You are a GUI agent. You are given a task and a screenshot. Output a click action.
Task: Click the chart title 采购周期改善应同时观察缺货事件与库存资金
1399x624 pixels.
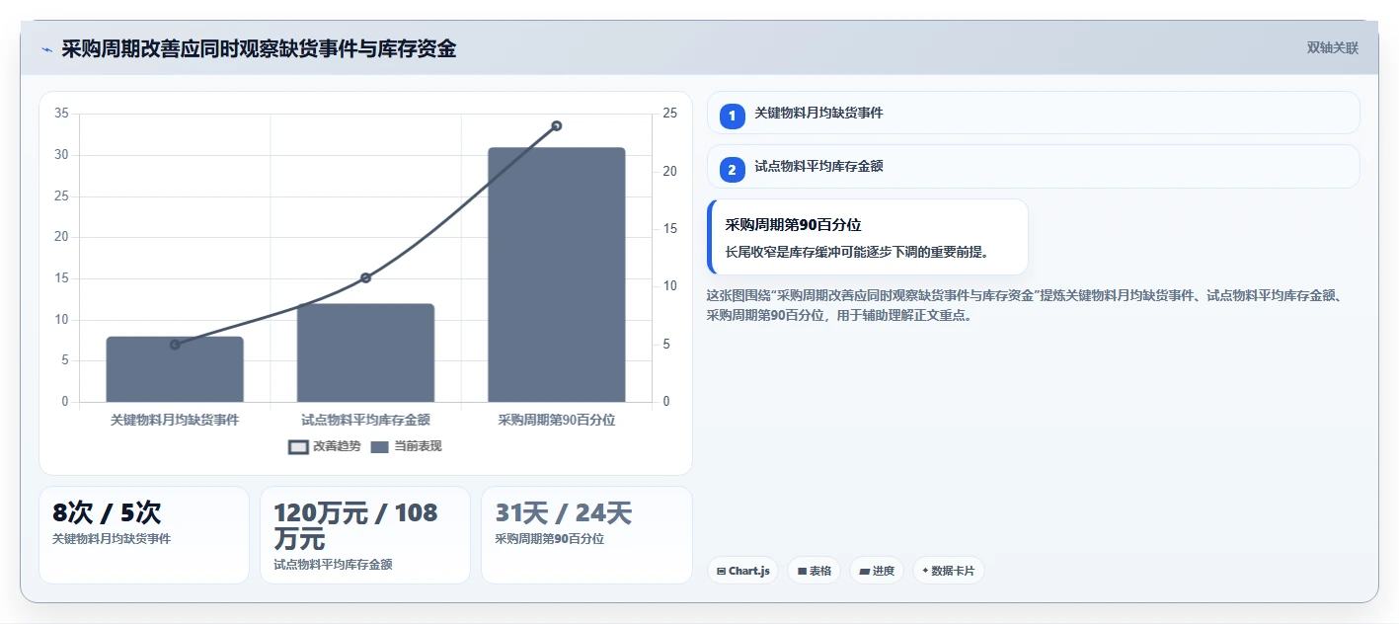pyautogui.click(x=259, y=48)
